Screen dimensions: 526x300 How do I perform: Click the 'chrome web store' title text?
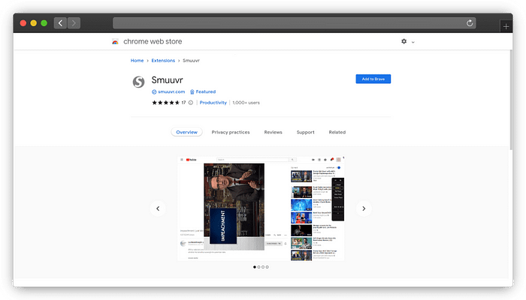coord(153,41)
